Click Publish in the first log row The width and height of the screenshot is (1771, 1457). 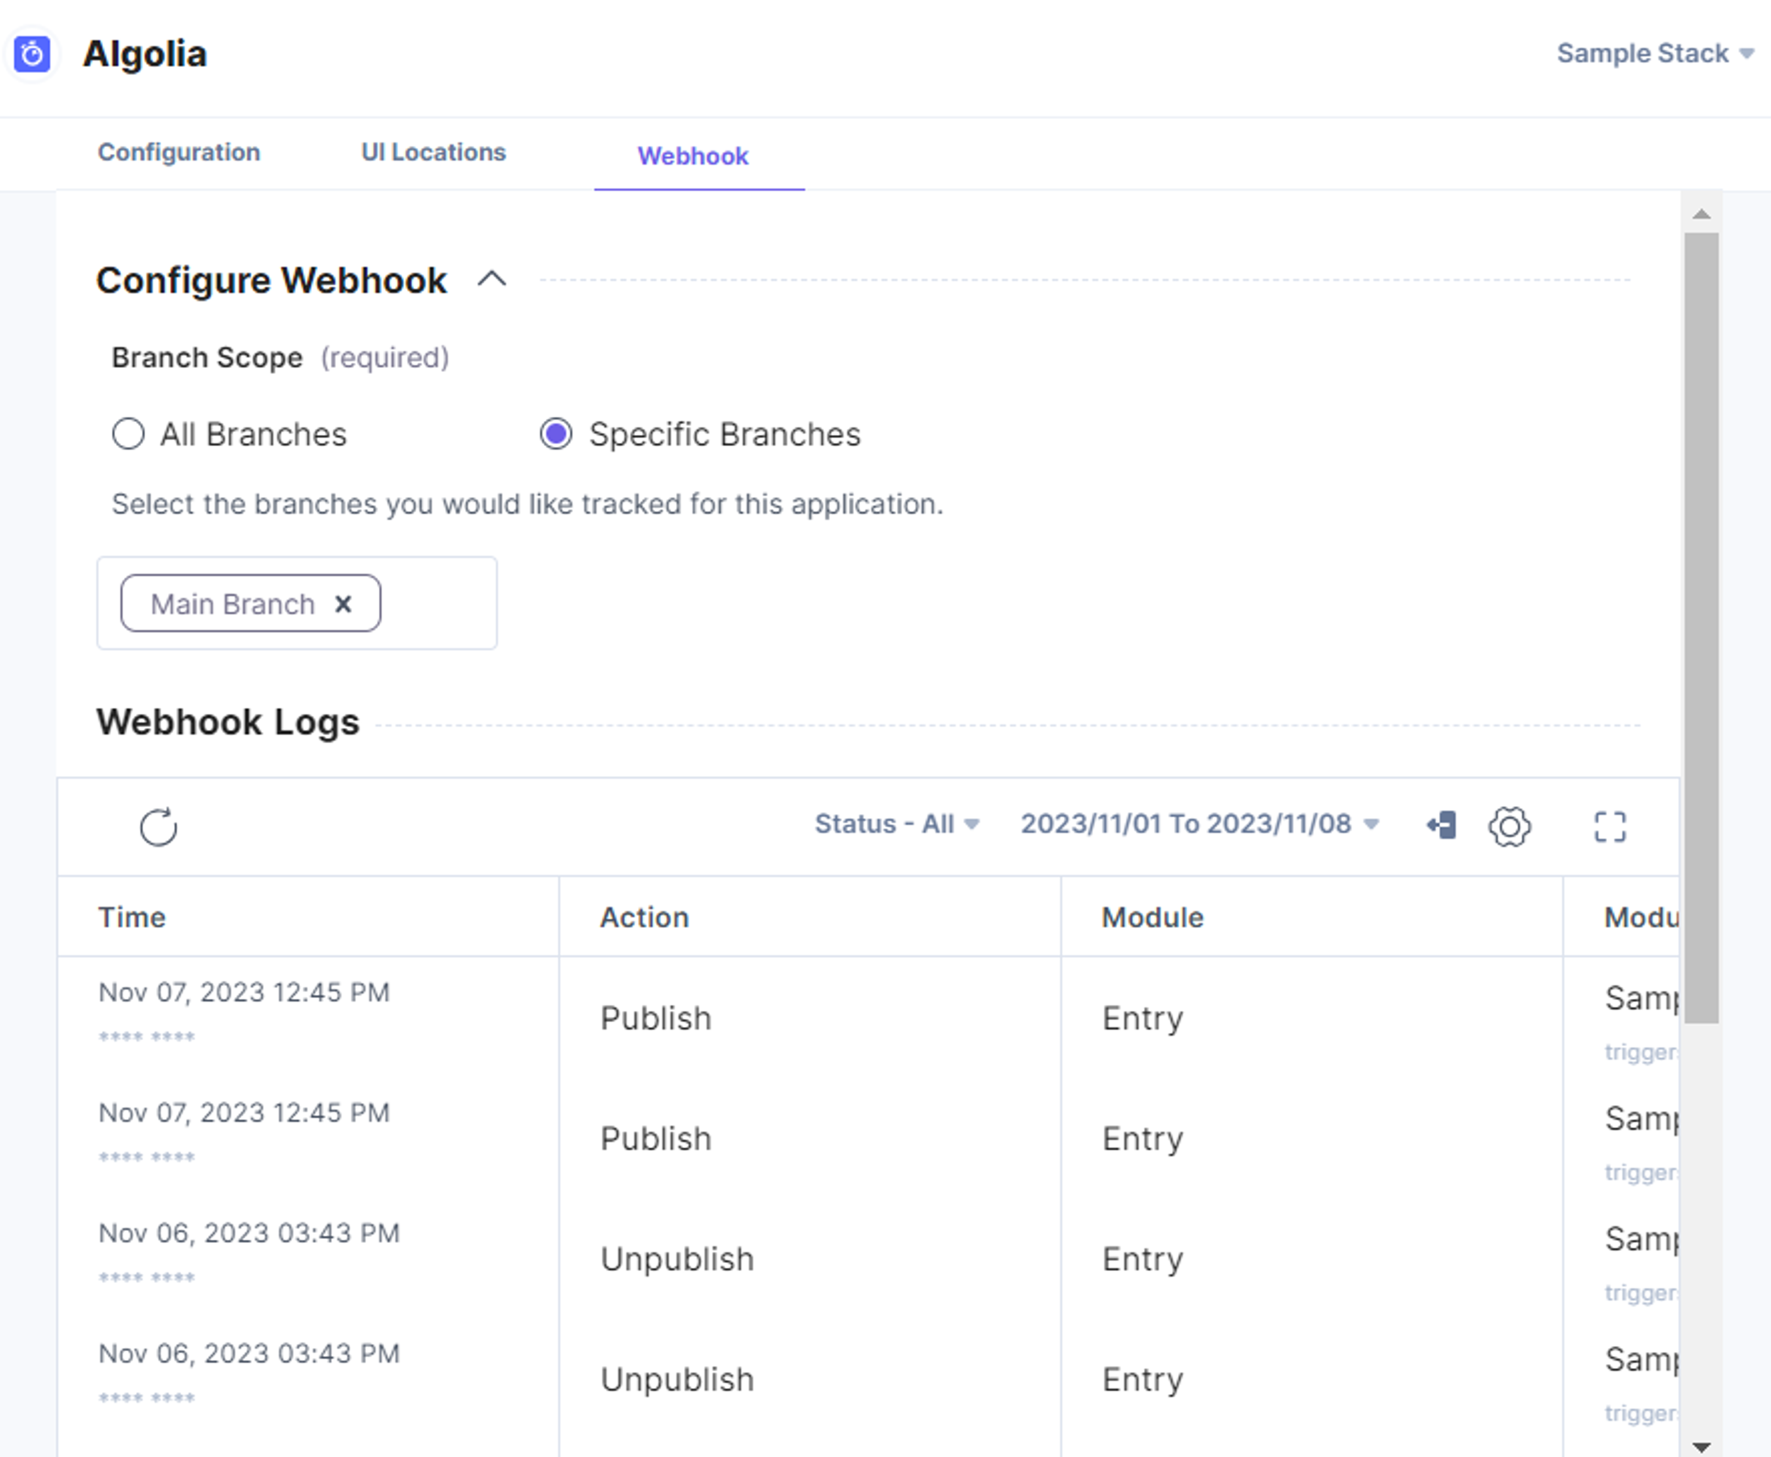pyautogui.click(x=655, y=1018)
